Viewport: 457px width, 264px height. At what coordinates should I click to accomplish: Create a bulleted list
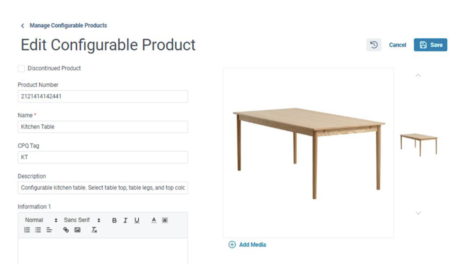point(38,230)
